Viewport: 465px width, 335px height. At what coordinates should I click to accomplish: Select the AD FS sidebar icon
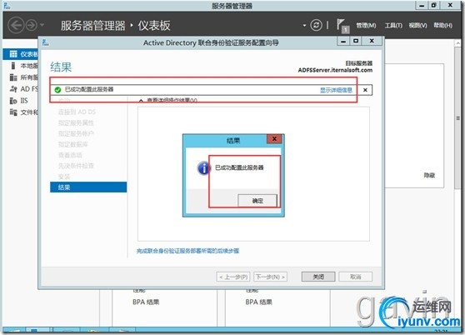point(13,89)
